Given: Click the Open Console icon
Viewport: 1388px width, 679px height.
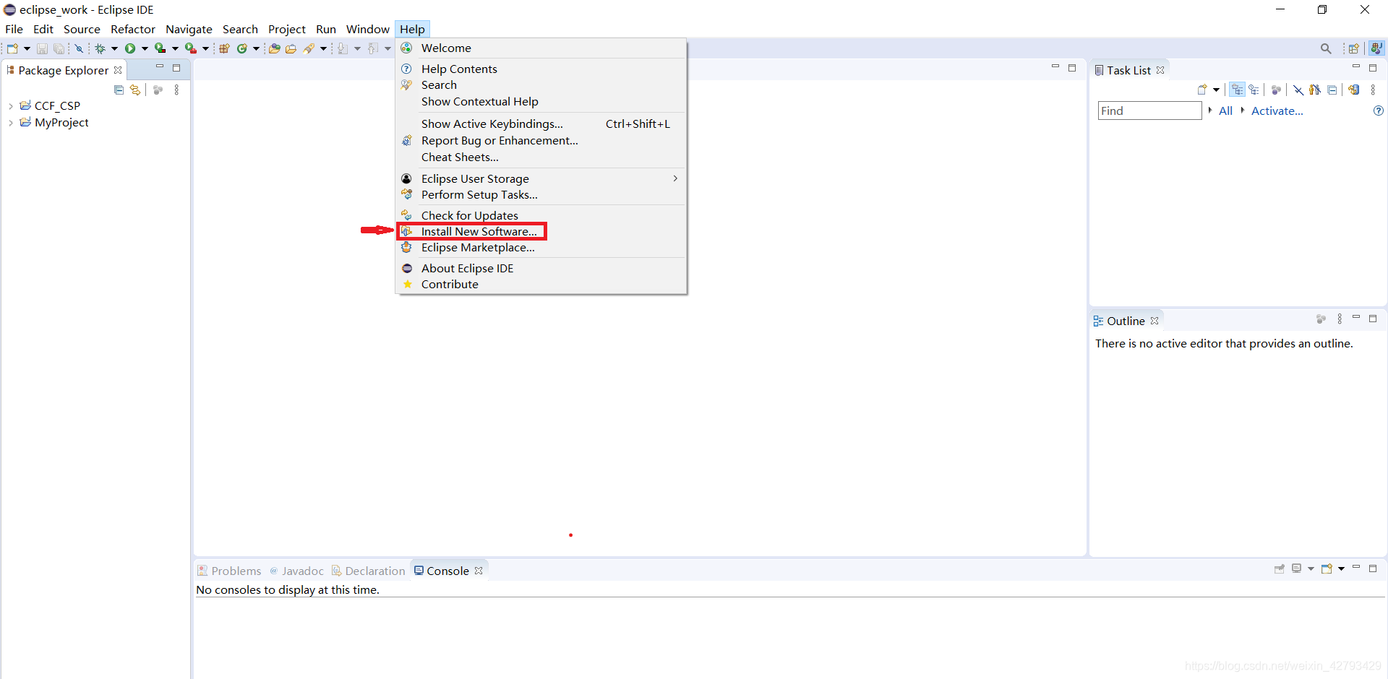Looking at the screenshot, I should 1327,569.
